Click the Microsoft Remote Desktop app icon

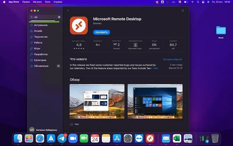point(79,25)
